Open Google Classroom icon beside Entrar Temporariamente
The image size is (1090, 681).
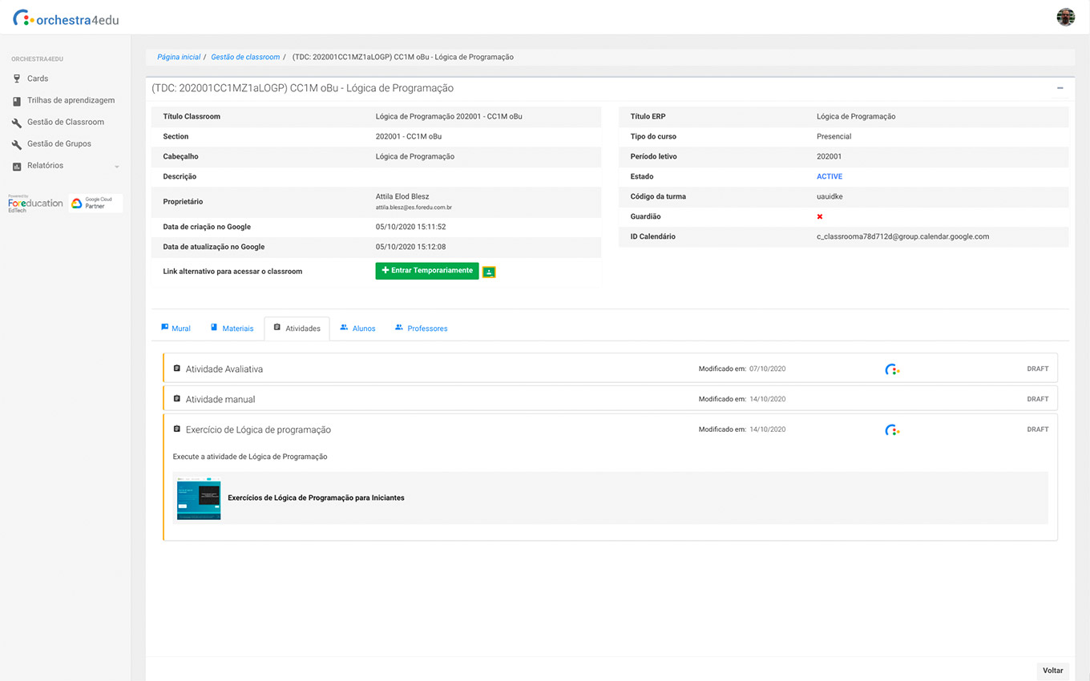(x=489, y=272)
